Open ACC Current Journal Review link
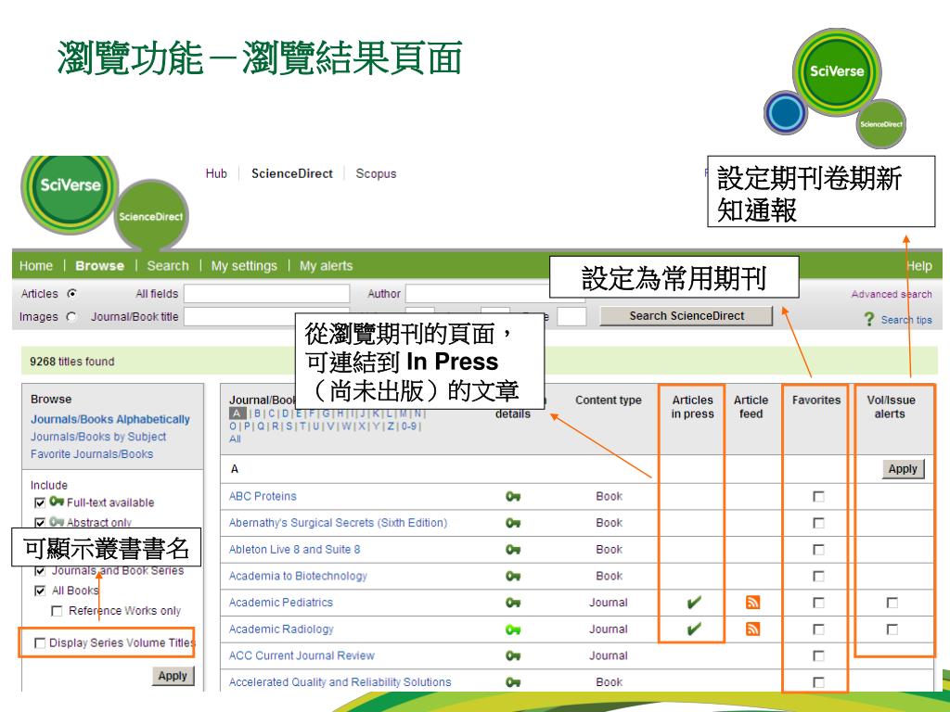Image resolution: width=950 pixels, height=712 pixels. click(302, 655)
